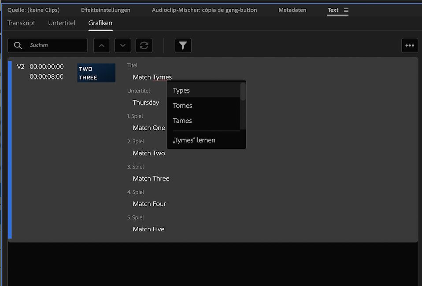Open the Effekteinstellungen panel tab

pos(106,10)
